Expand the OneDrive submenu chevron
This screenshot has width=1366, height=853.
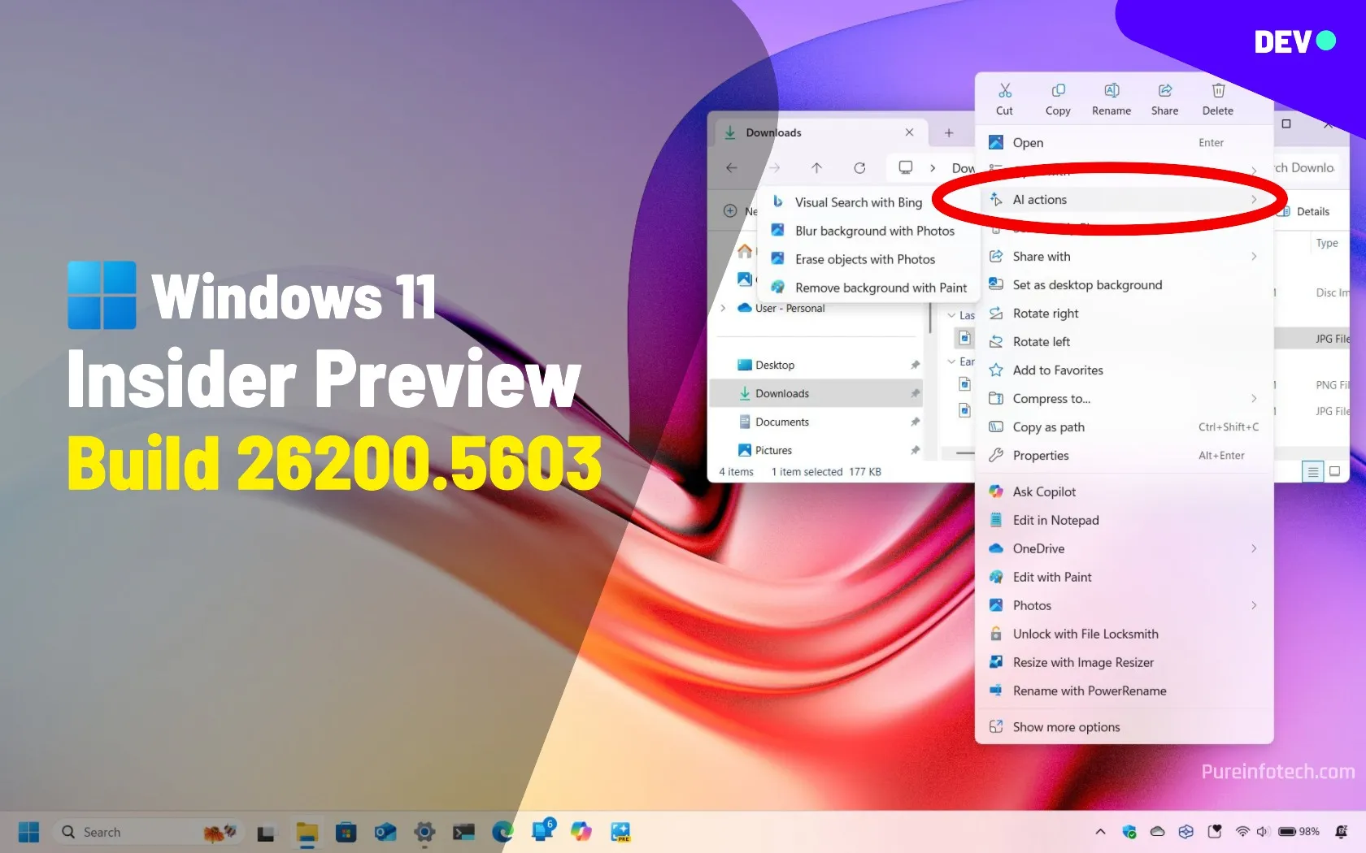click(x=1254, y=548)
